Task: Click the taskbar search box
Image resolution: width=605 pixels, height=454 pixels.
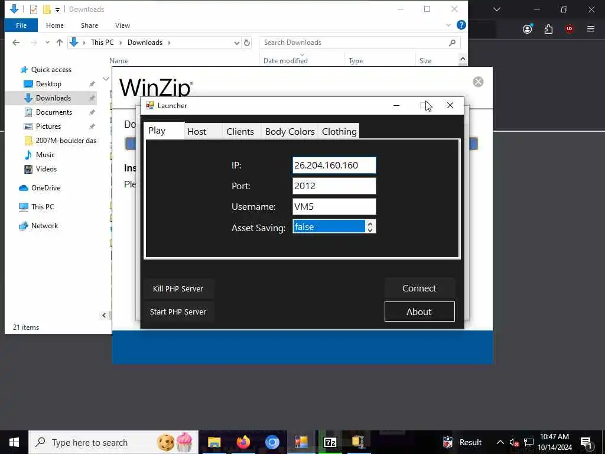Action: point(113,442)
